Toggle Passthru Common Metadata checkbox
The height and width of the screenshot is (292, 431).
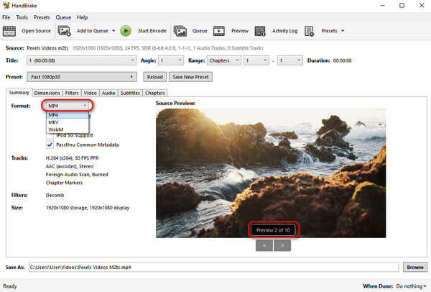click(x=50, y=145)
